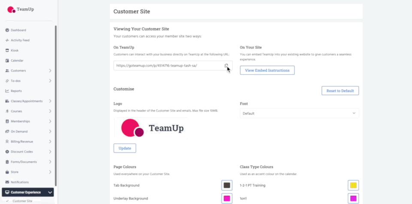
Task: Open the Tab Background colour swatch
Action: (227, 185)
